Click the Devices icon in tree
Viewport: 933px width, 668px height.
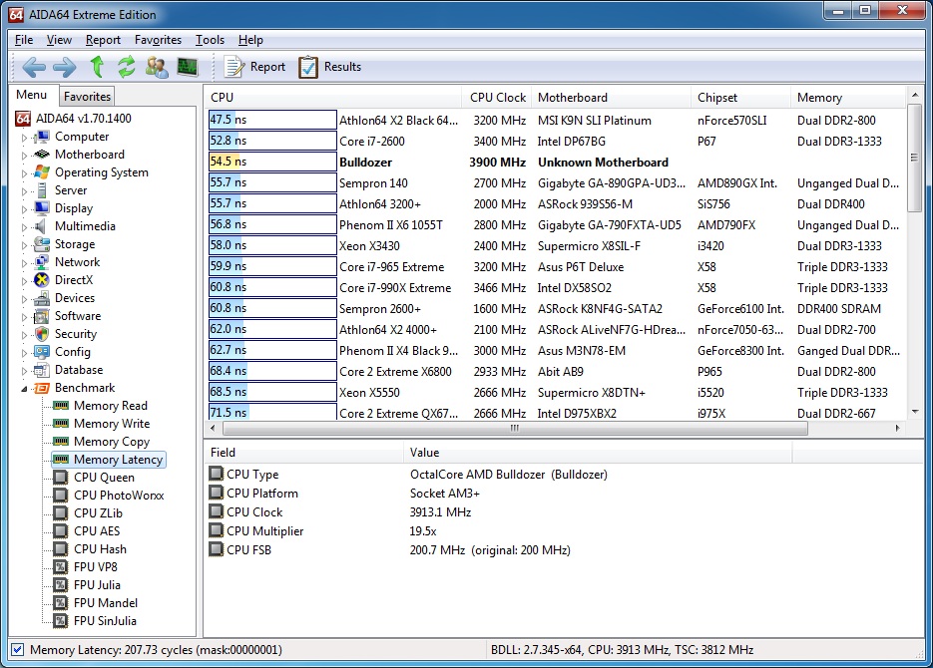click(x=42, y=298)
